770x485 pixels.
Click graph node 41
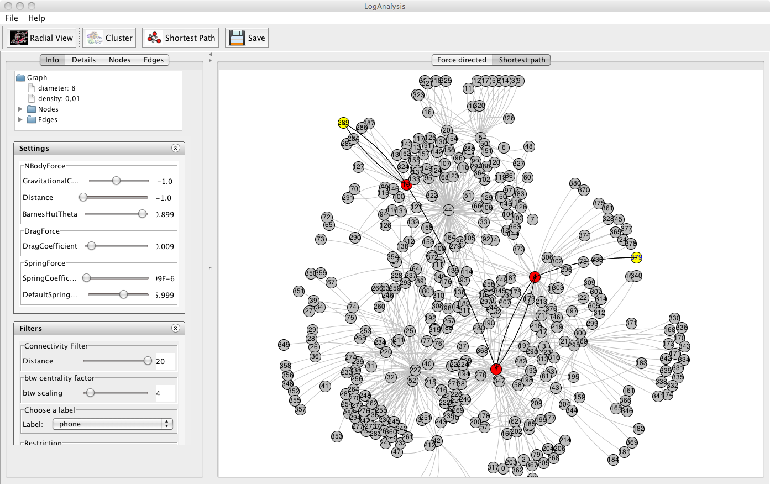click(x=325, y=387)
